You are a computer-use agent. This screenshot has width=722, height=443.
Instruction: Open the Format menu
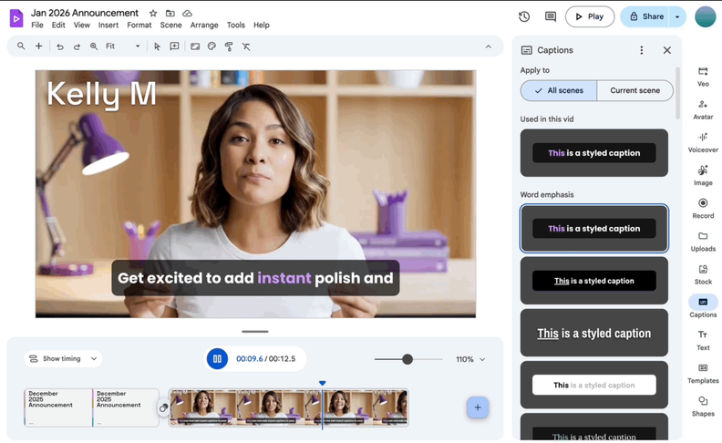[x=139, y=25]
